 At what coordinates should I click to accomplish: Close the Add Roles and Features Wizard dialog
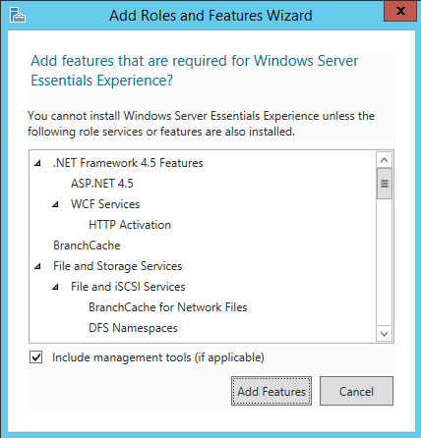pyautogui.click(x=400, y=11)
